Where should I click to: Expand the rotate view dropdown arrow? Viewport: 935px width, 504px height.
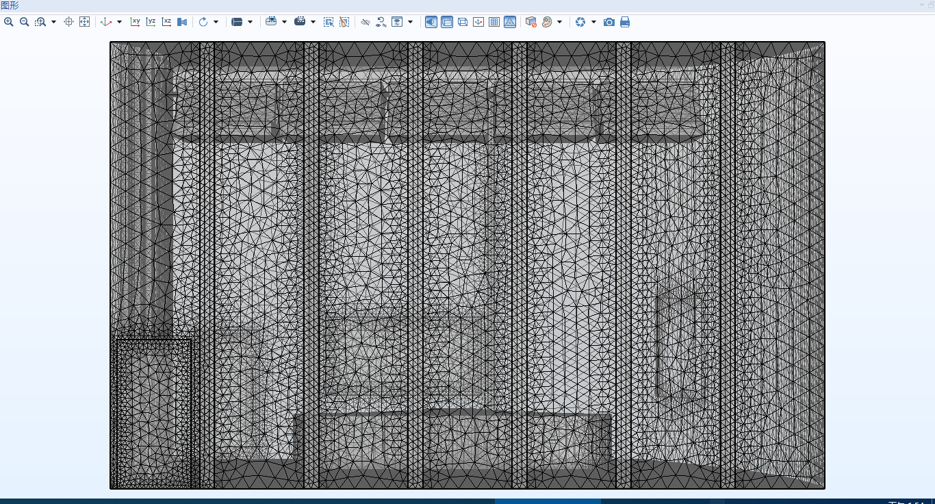tap(216, 22)
